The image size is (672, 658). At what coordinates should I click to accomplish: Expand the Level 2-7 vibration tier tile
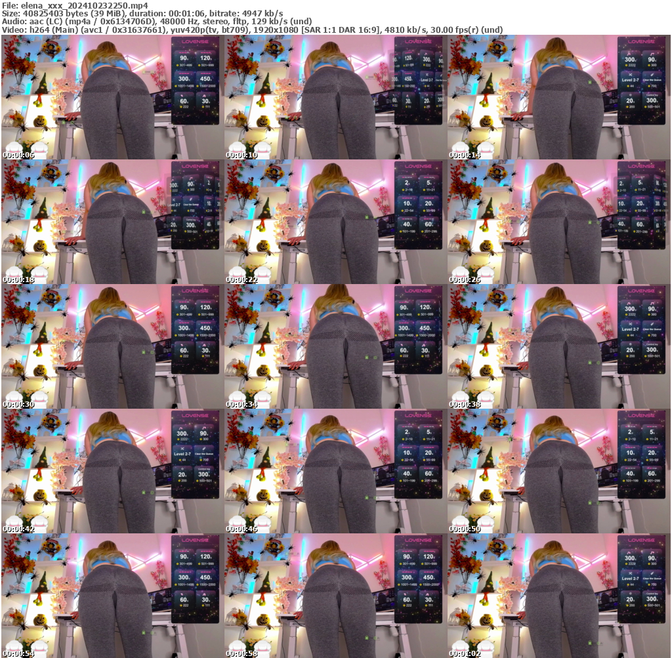631,80
